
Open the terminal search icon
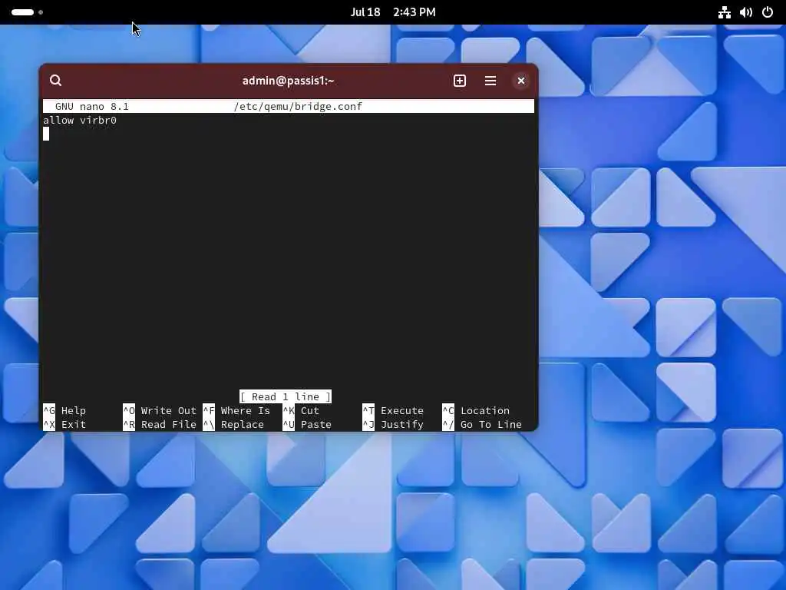tap(55, 80)
